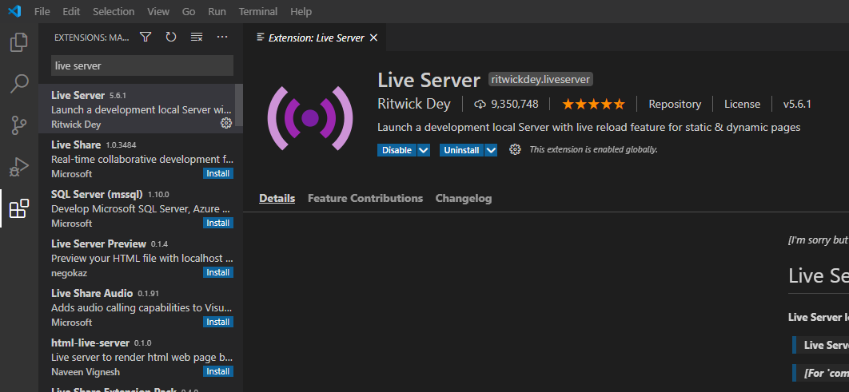Open the Repository link
849x392 pixels.
click(675, 104)
